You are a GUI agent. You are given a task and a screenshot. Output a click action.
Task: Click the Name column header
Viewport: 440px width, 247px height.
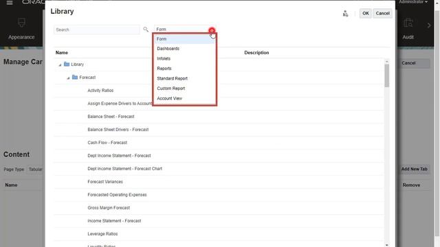(x=62, y=53)
